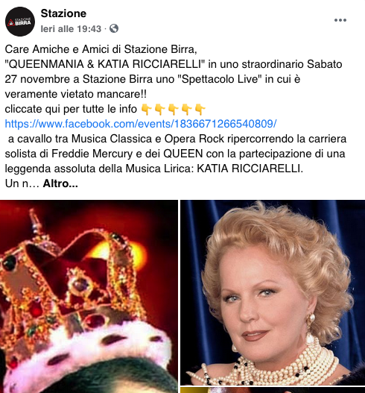Viewport: 365px width, 393px height.
Task: Click the last pointing-down hand emoji
Action: click(x=200, y=110)
